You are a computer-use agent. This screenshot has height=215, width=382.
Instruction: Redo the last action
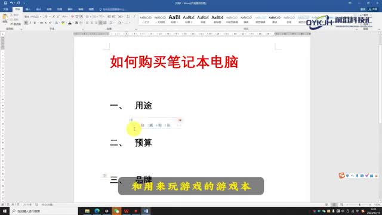[19, 3]
